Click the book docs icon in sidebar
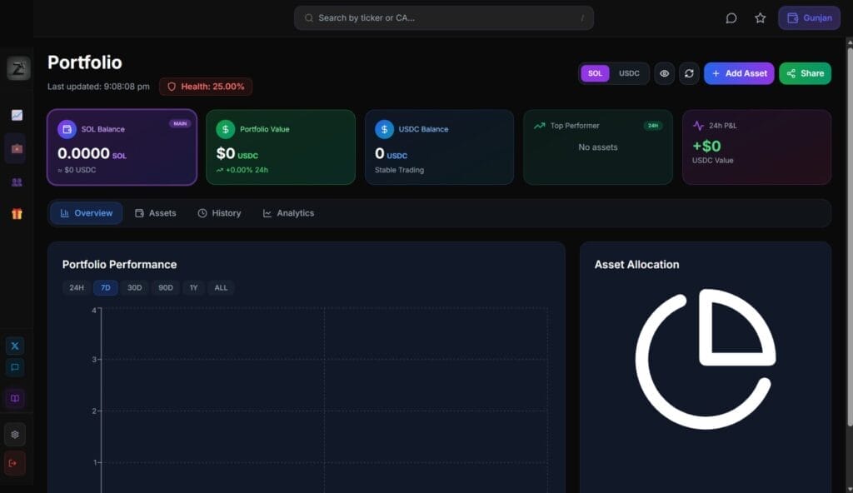Viewport: 853px width, 493px height. 15,398
